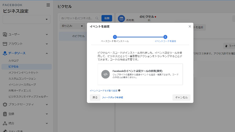Click the pixel code icon beside the pixel name
The width and height of the screenshot is (235, 132).
click(x=121, y=19)
